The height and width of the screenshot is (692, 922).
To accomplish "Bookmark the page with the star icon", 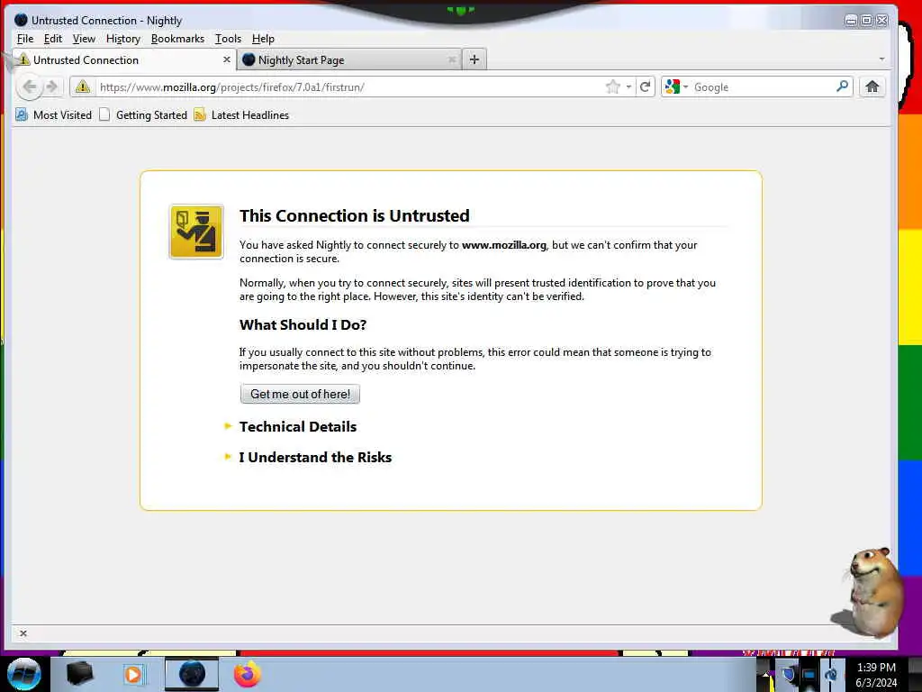I will [x=612, y=87].
